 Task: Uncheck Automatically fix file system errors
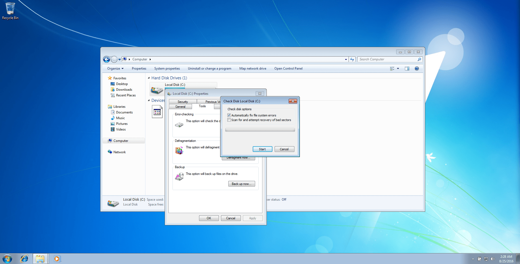[229, 115]
